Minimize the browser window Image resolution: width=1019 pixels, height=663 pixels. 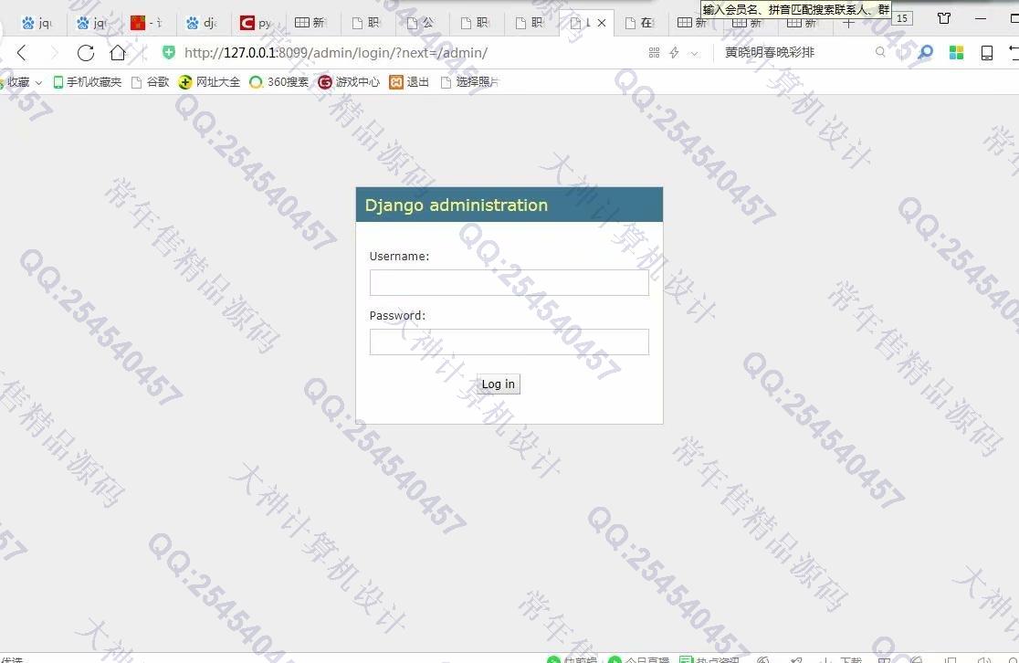981,18
